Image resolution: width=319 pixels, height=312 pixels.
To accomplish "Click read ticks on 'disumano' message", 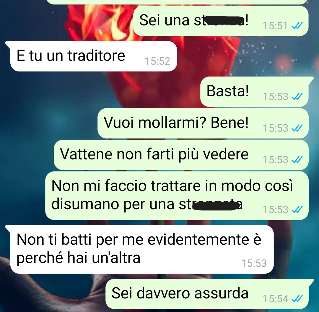I will click(297, 210).
